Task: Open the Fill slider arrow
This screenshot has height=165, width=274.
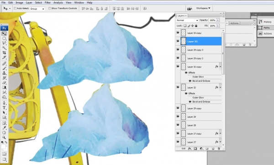Action: 218,26
